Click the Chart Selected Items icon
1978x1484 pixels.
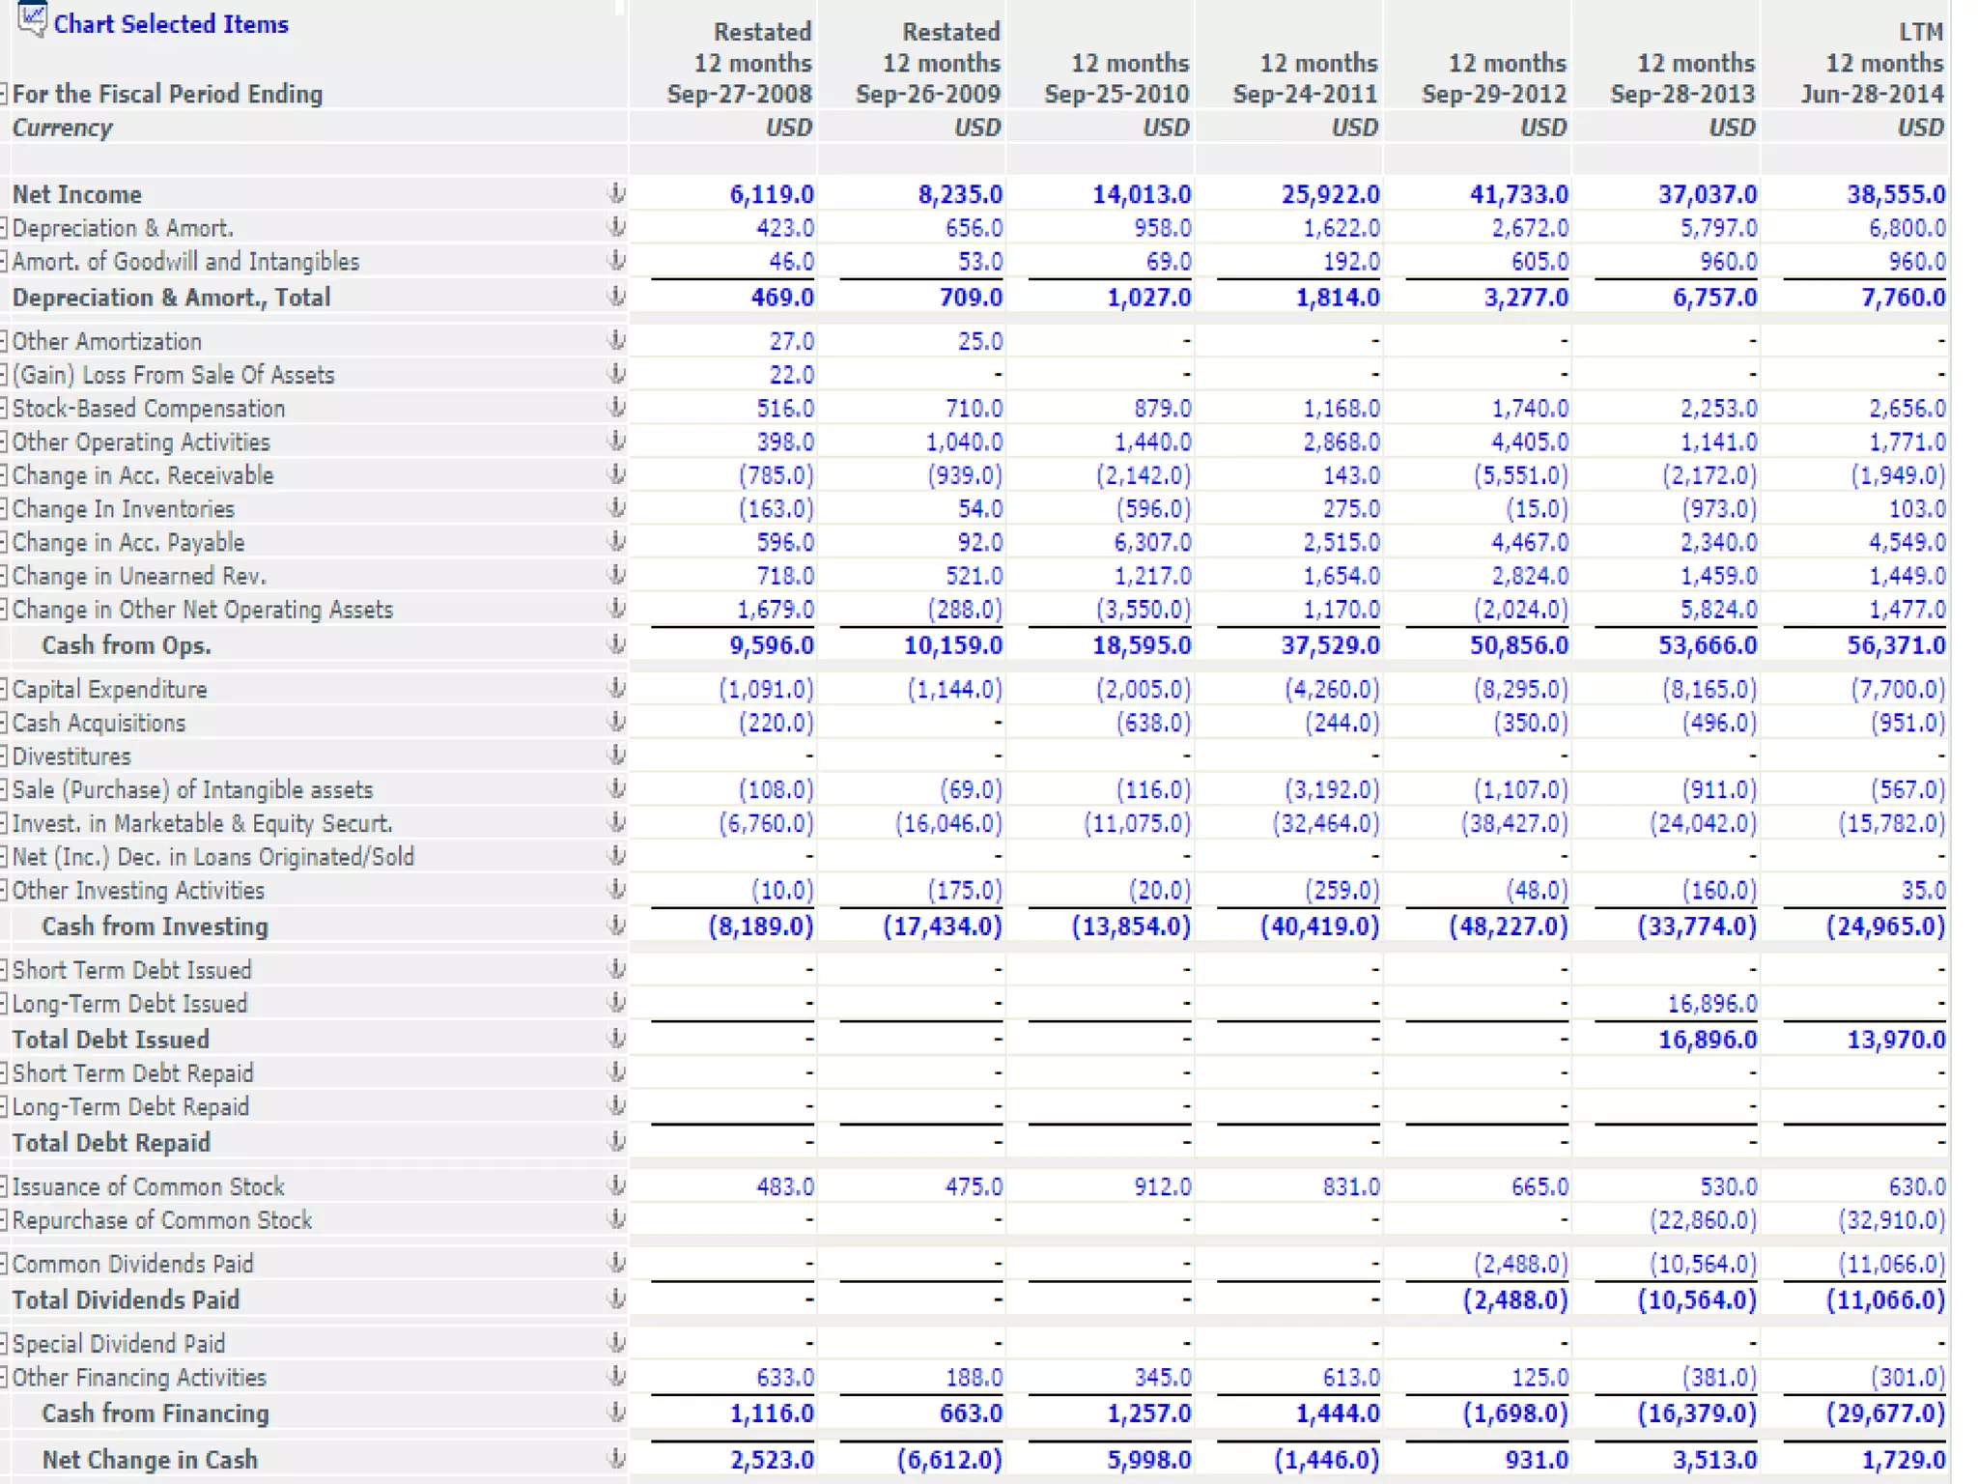click(x=32, y=18)
